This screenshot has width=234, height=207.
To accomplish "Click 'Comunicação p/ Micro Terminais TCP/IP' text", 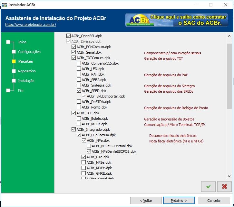I will tap(174, 125).
